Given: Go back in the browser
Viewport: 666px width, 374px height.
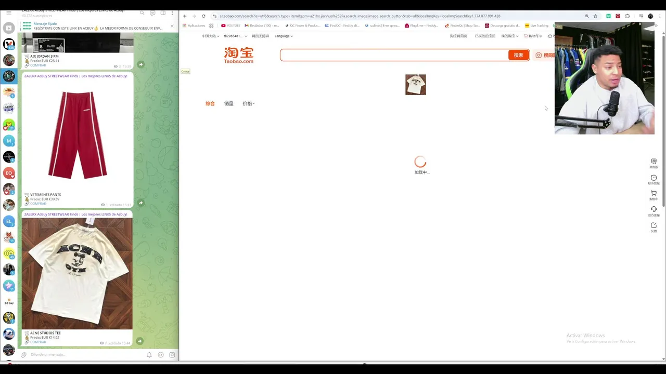Looking at the screenshot, I should point(185,16).
